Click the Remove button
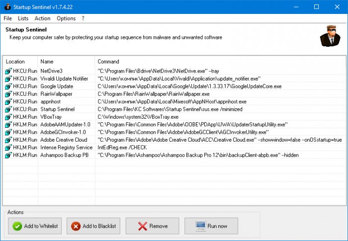This screenshot has height=241, width=348. (x=152, y=226)
